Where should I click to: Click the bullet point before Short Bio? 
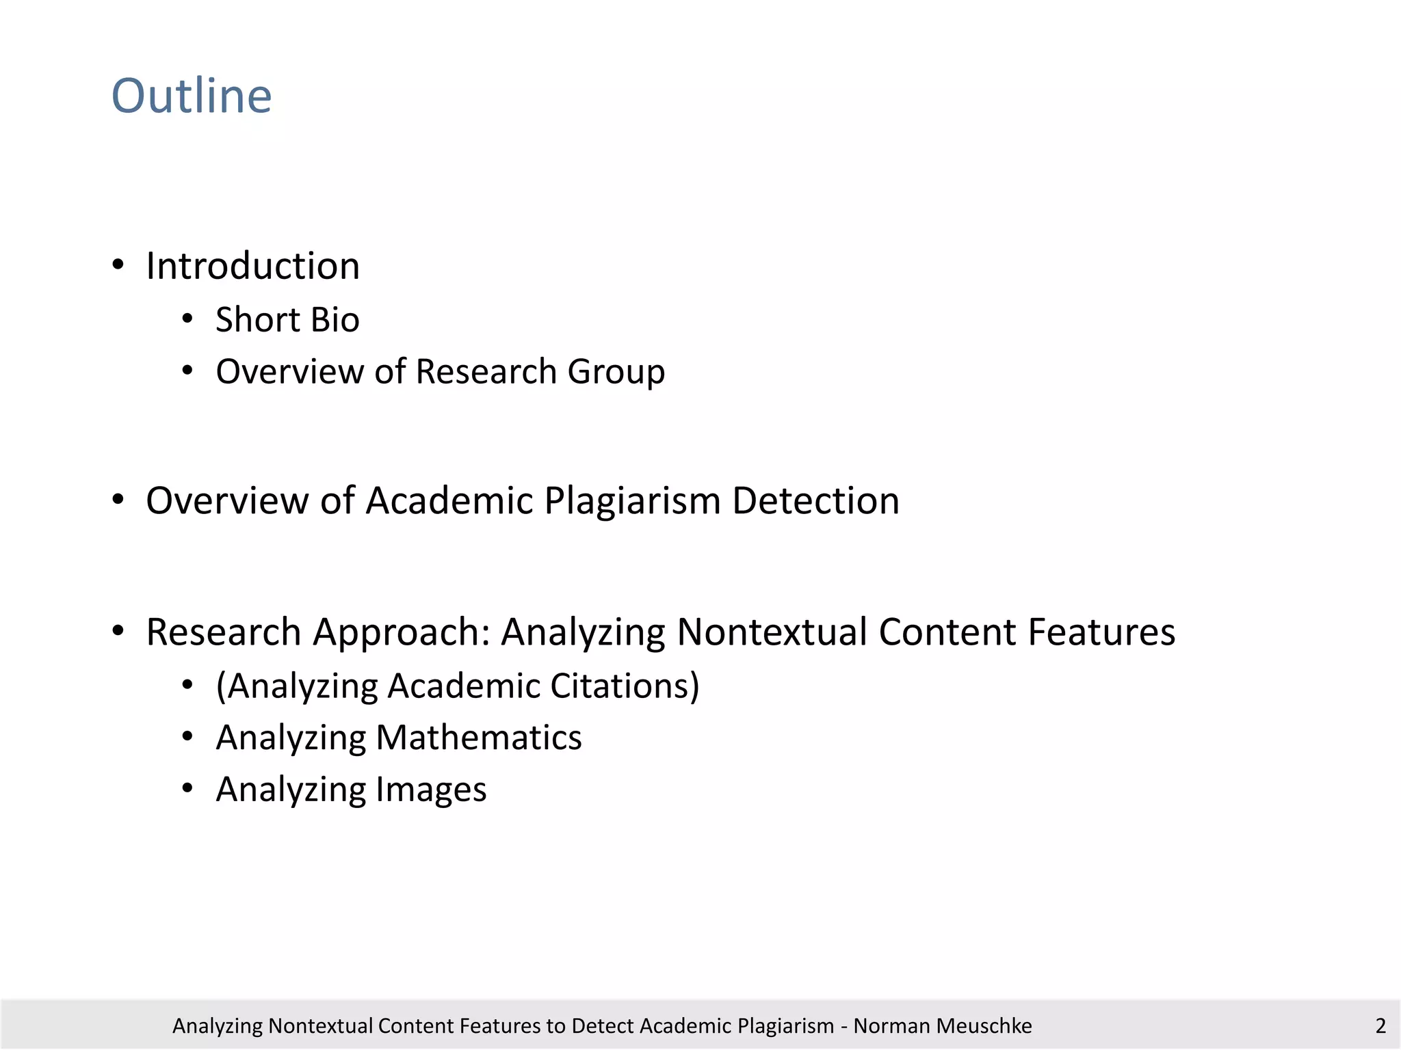coord(187,319)
